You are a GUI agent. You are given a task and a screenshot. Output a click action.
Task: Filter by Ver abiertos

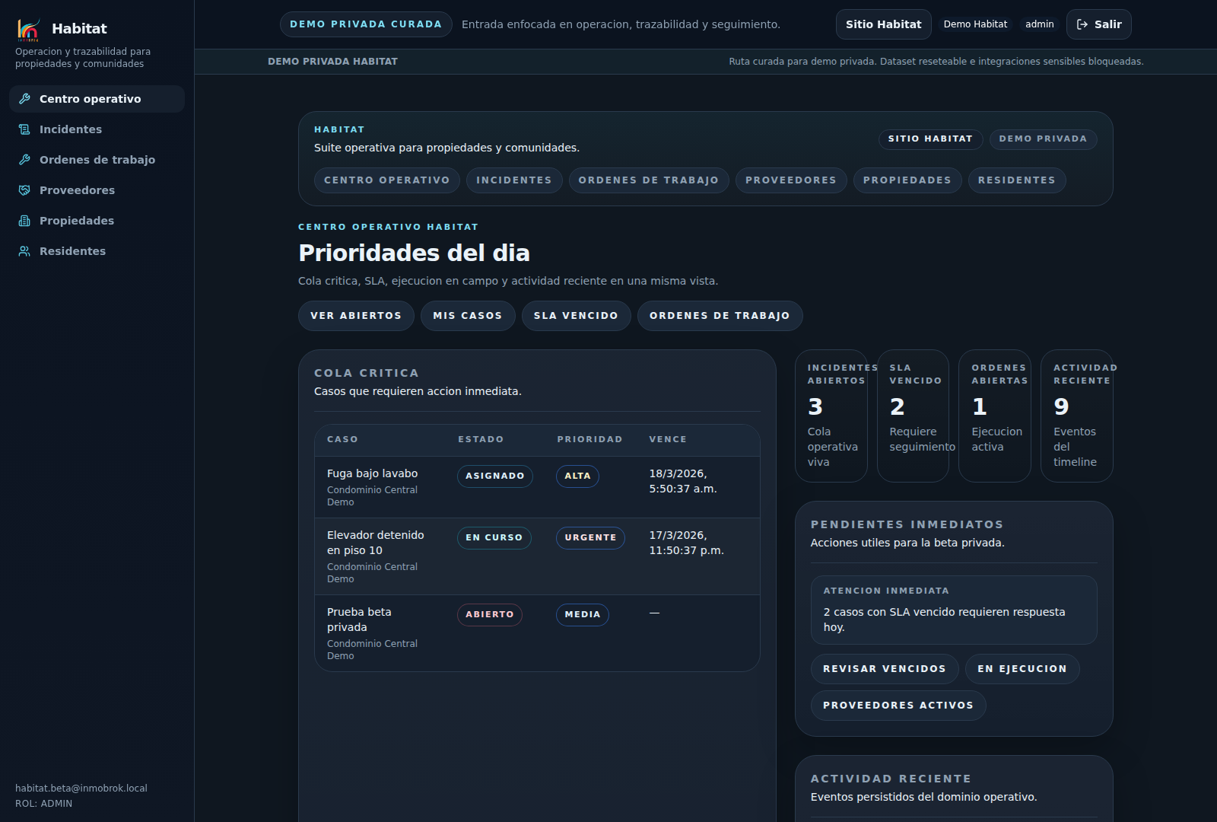point(355,316)
